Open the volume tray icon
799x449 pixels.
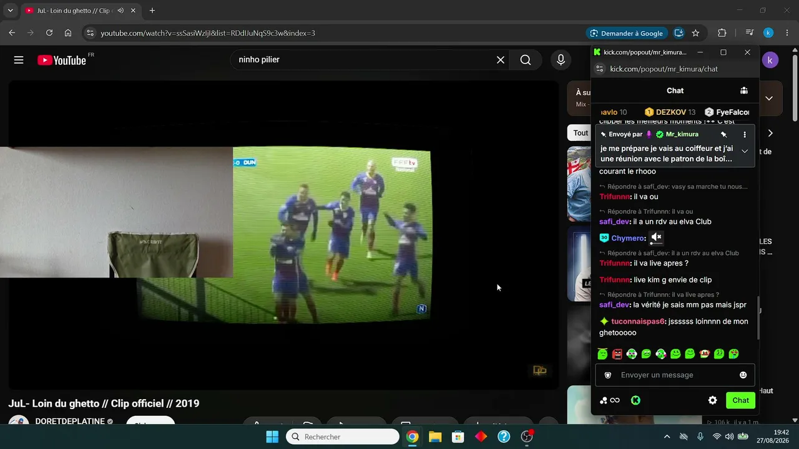click(729, 437)
